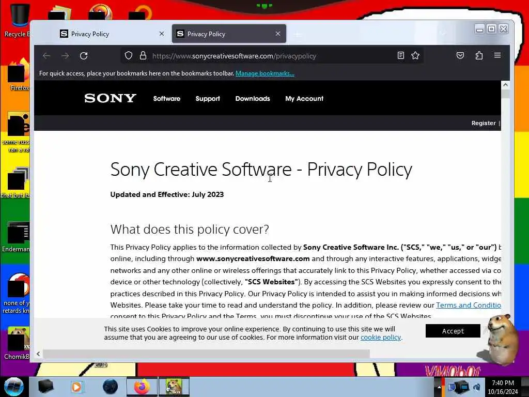The height and width of the screenshot is (397, 529).
Task: Open the hamster Box taskbar app
Action: coord(174,387)
